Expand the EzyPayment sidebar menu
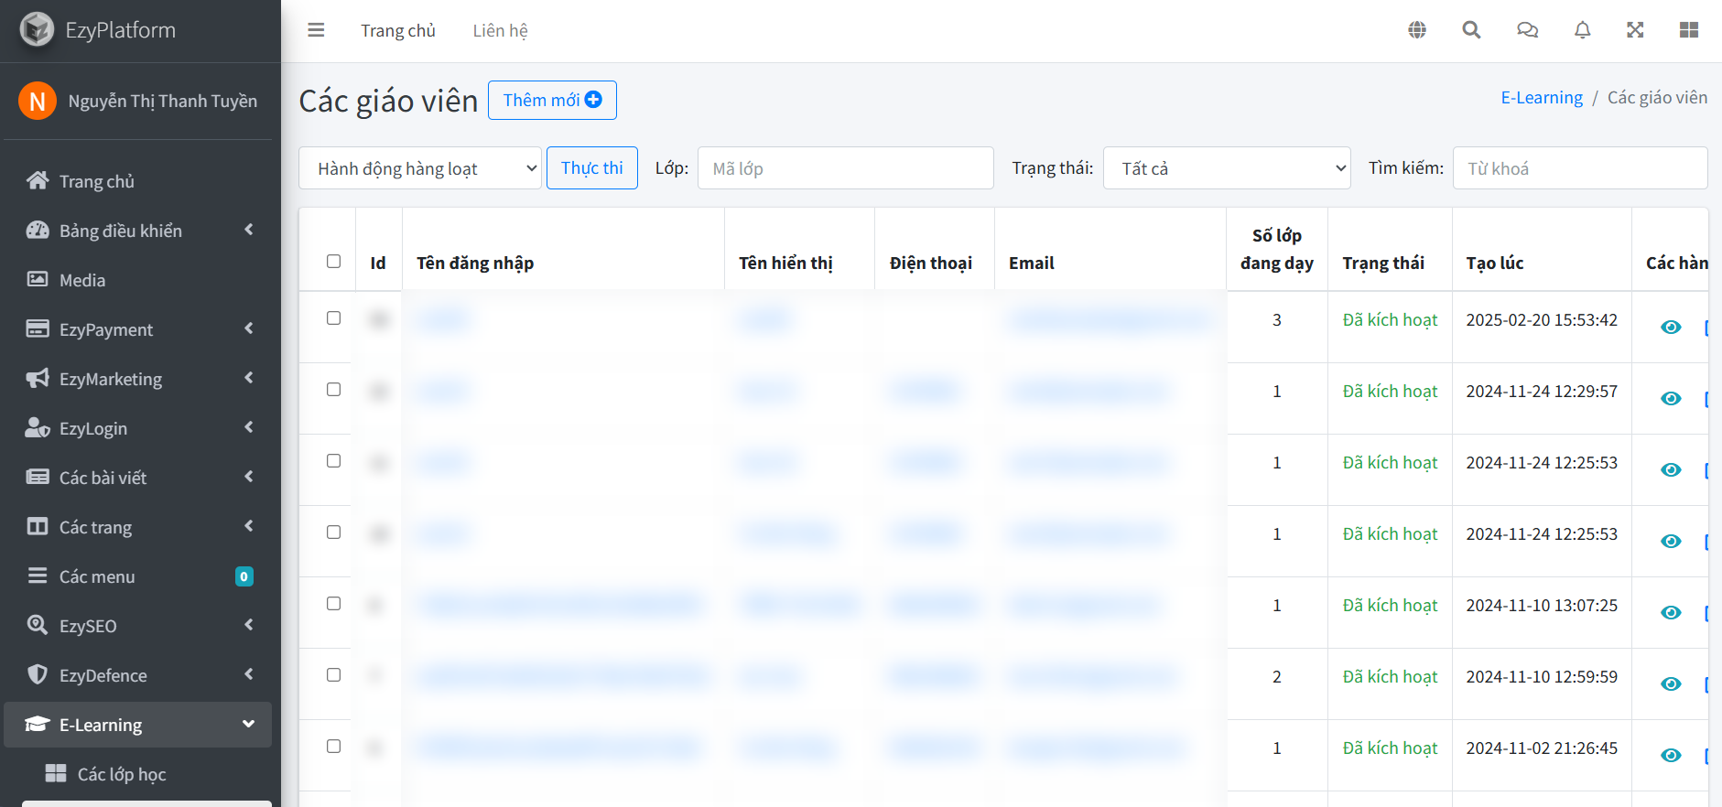 pos(139,329)
